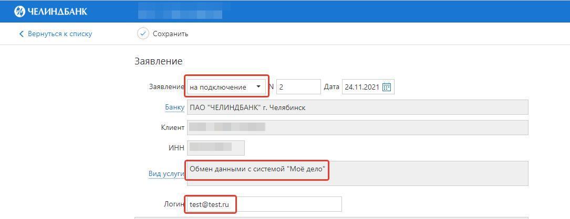Open the Банку link
The image size is (570, 219).
click(x=175, y=107)
